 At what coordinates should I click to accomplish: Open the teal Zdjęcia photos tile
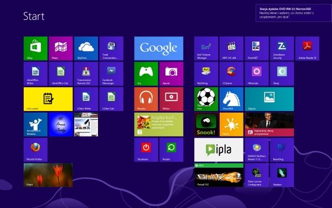[269, 99]
